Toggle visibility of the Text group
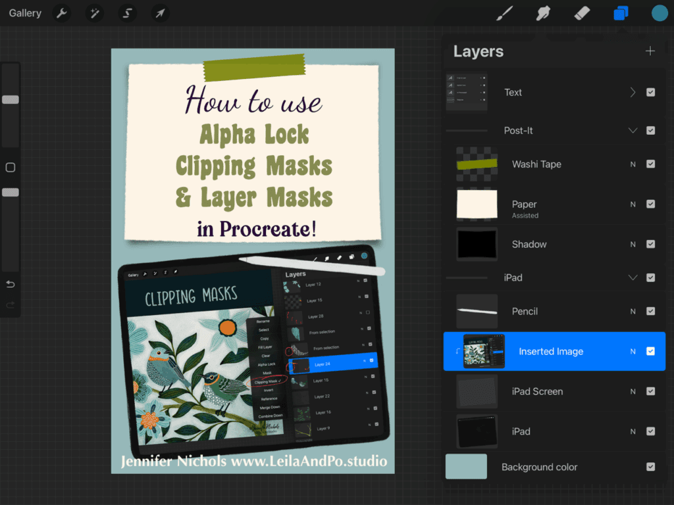The width and height of the screenshot is (674, 505). click(x=650, y=92)
